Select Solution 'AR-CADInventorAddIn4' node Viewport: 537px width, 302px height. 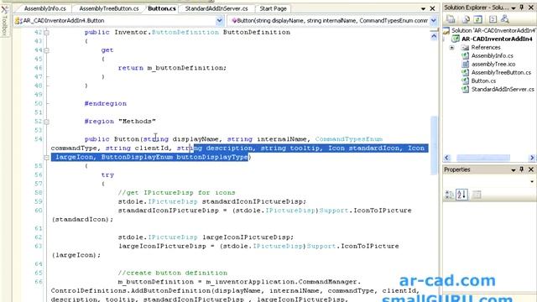(490, 30)
